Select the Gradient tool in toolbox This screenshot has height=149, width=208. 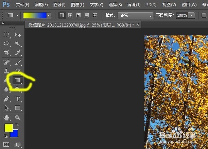18,80
